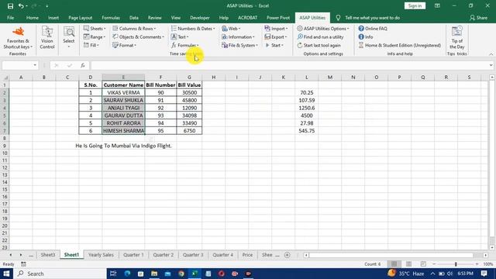This screenshot has width=496, height=279.
Task: Expand the formula bar
Action: click(491, 65)
